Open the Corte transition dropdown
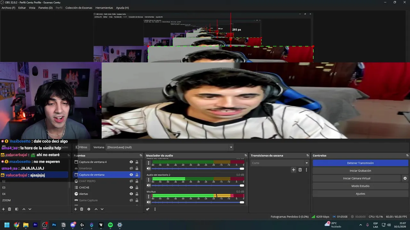Viewport: 410px width, 230px height. [x=280, y=163]
